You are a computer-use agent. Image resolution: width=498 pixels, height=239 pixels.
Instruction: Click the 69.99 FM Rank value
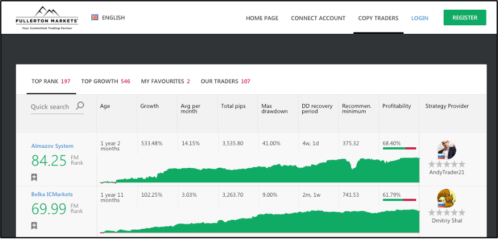[49, 209]
